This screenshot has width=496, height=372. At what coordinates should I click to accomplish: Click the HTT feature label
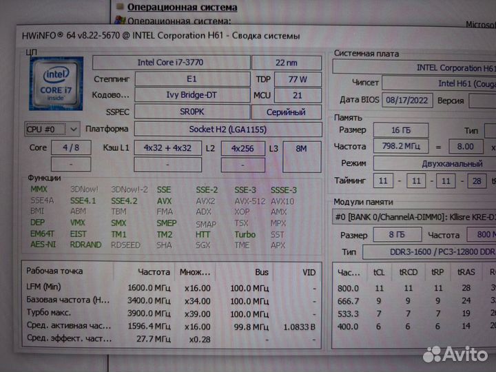(x=203, y=234)
